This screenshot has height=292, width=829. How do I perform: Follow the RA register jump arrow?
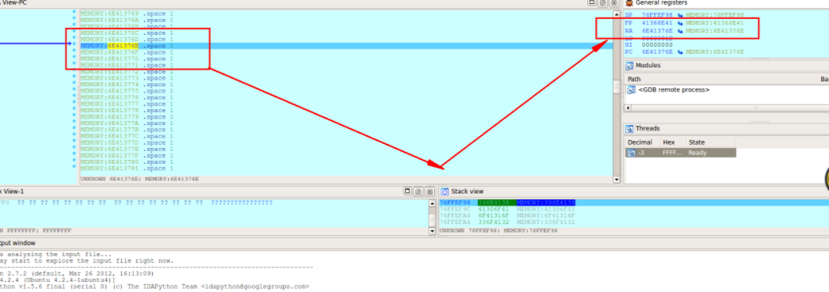pyautogui.click(x=681, y=31)
